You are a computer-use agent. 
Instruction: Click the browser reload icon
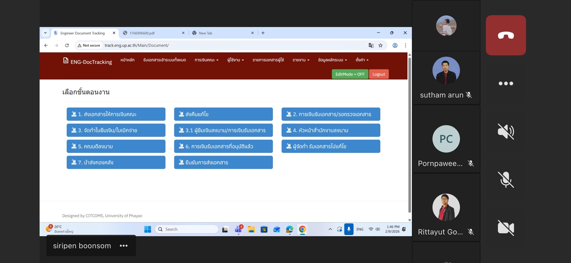[x=67, y=45]
